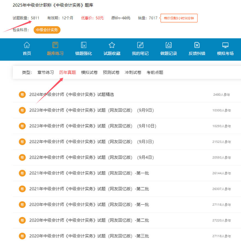The image size is (241, 241).
Task: Switch to 考前点题 type
Action: [155, 72]
